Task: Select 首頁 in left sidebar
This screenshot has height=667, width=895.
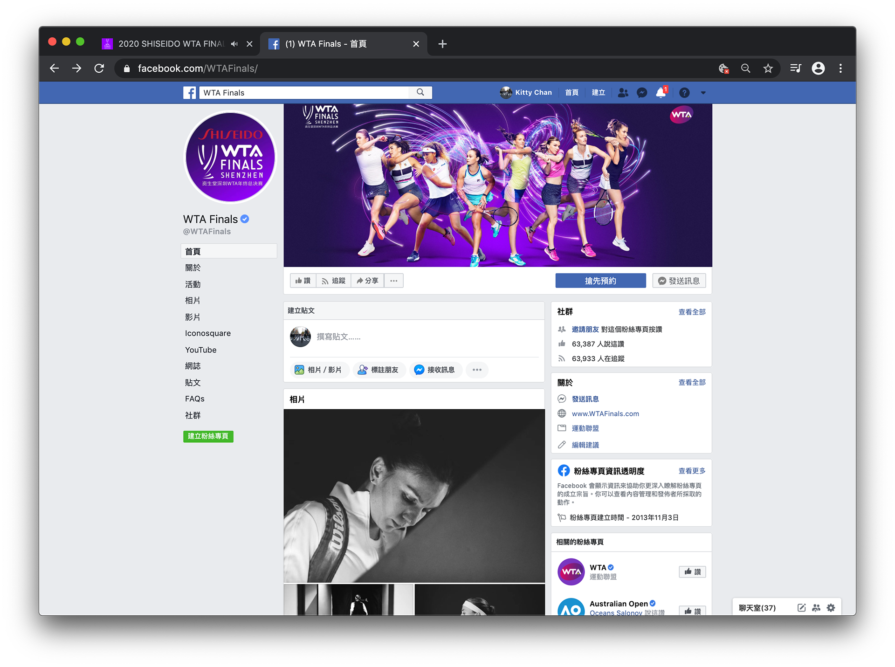Action: click(229, 251)
